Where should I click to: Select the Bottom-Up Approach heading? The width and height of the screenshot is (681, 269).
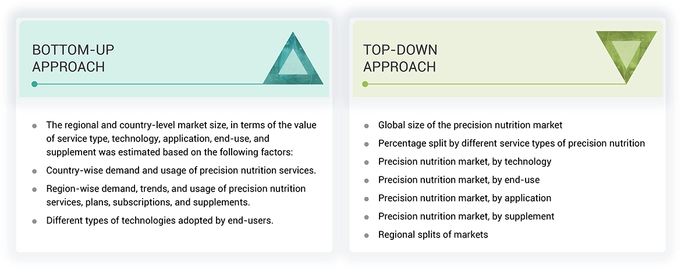pos(69,58)
